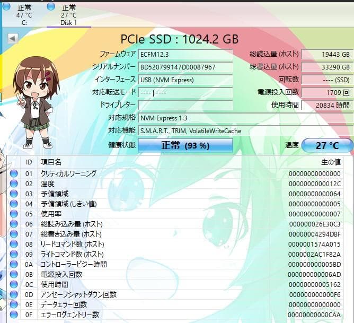Click raw value 0000000000CAA
Image resolution: width=354 pixels, height=323 pixels.
pyautogui.click(x=314, y=315)
